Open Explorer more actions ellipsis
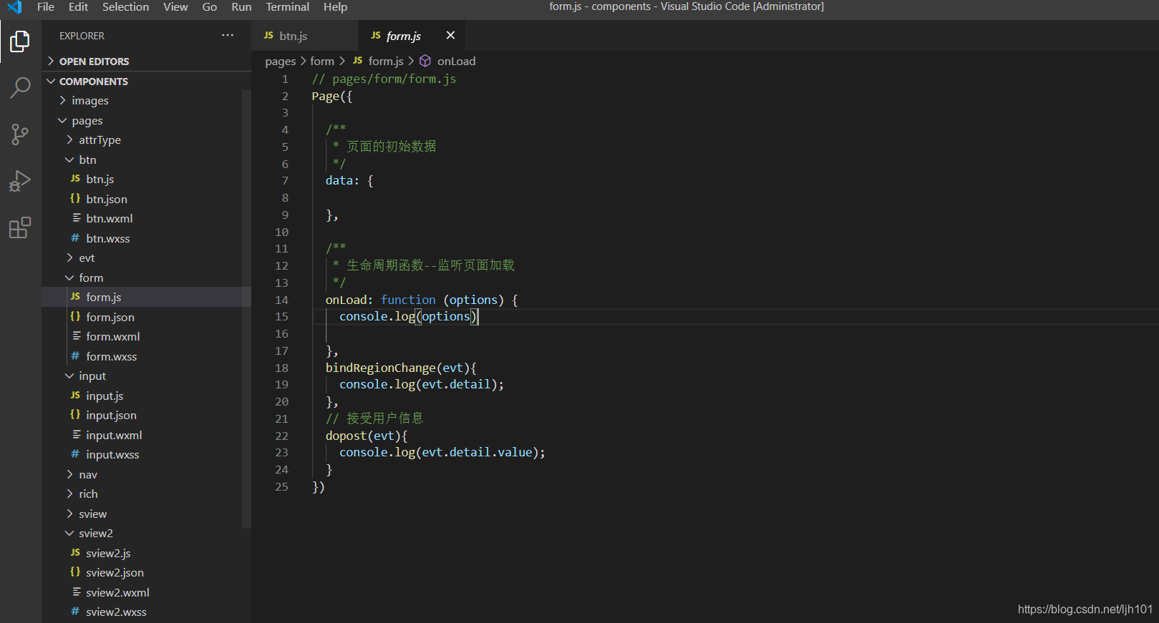 [228, 35]
